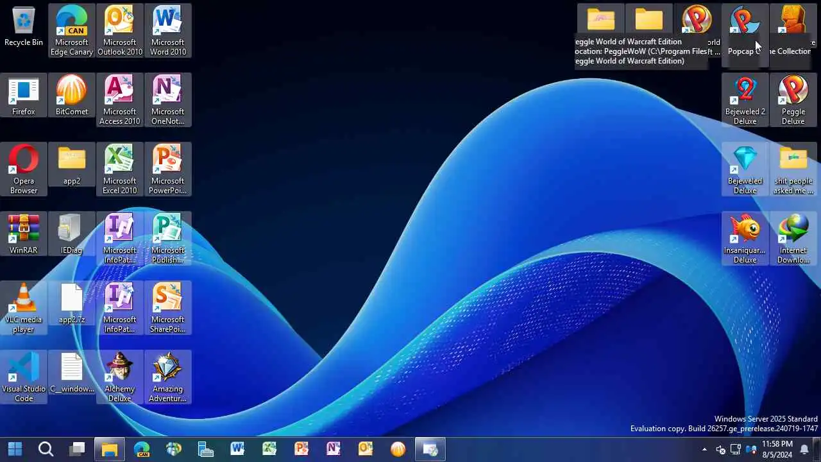The width and height of the screenshot is (821, 462).
Task: Click the network icon in system tray
Action: [736, 449]
